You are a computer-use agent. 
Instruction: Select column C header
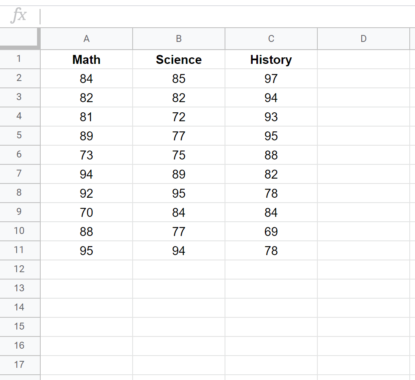tap(271, 39)
